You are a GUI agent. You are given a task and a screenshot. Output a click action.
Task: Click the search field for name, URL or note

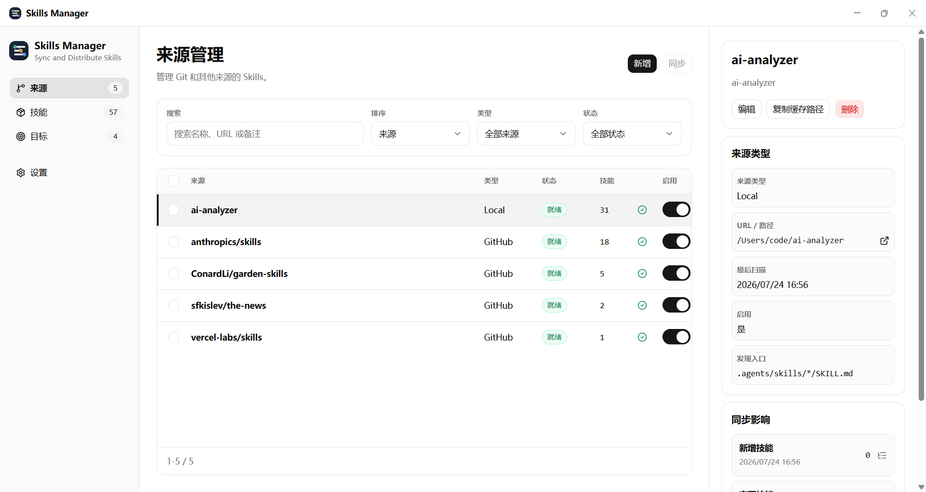265,134
